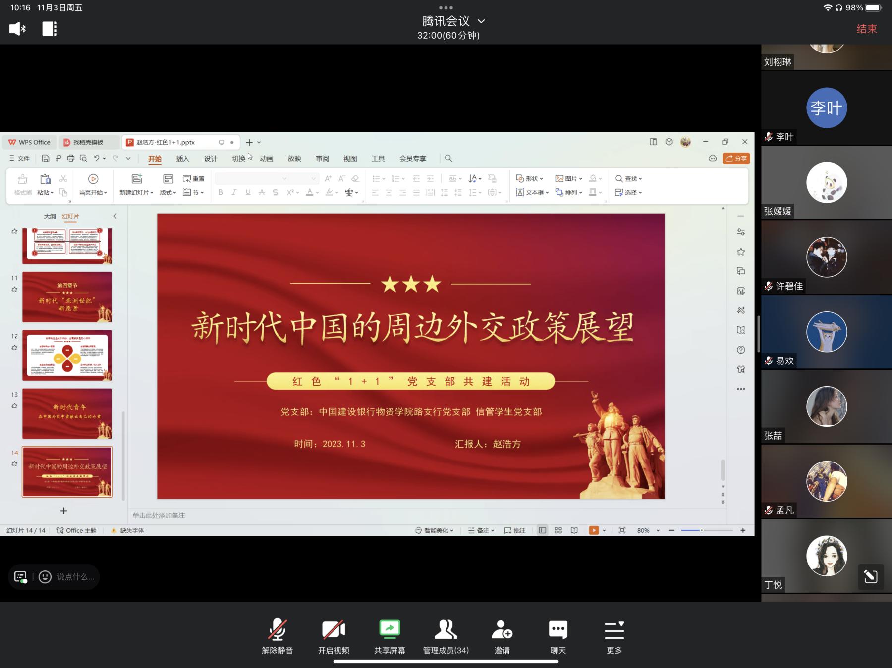This screenshot has width=892, height=668.
Task: Open 管理成员 participant list
Action: click(x=446, y=636)
